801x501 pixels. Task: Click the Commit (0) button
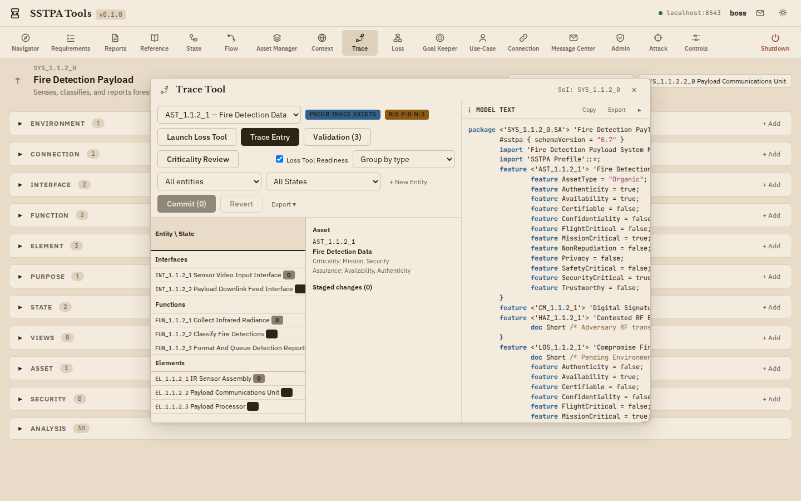(x=186, y=204)
